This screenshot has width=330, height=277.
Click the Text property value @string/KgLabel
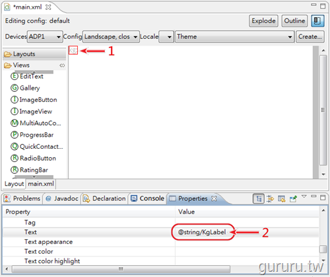click(202, 232)
